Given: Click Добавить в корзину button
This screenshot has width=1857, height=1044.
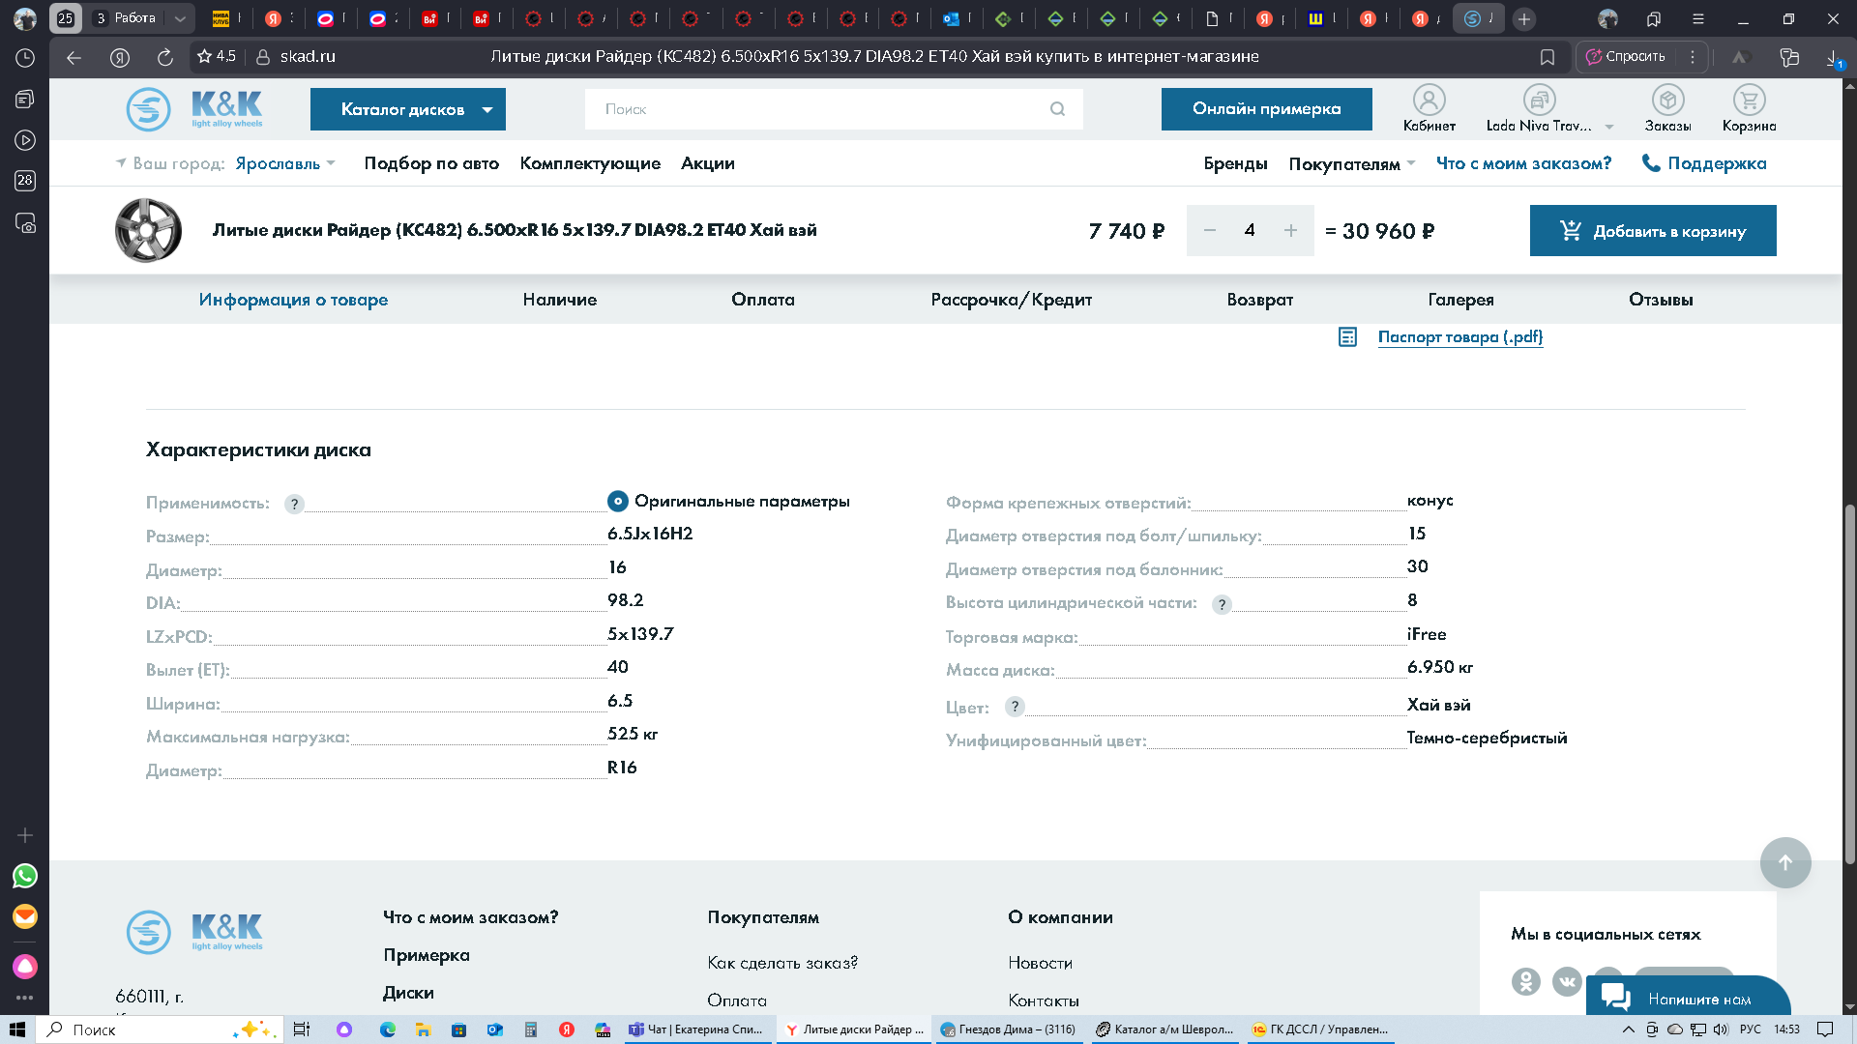Looking at the screenshot, I should (1652, 231).
